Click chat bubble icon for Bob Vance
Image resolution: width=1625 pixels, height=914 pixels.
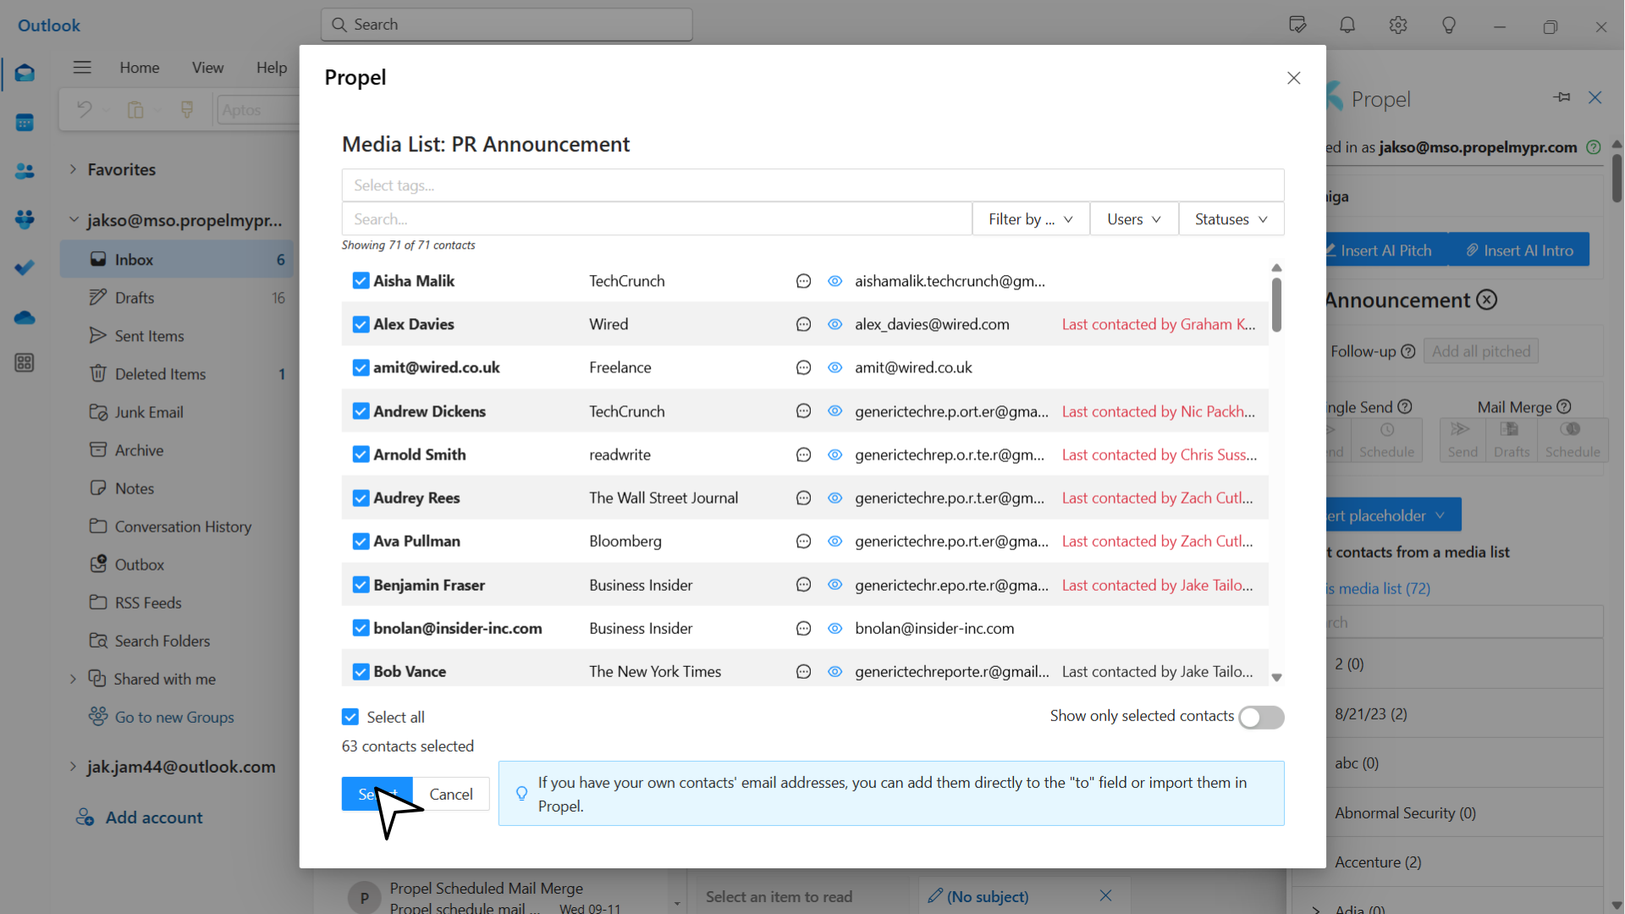click(x=803, y=672)
